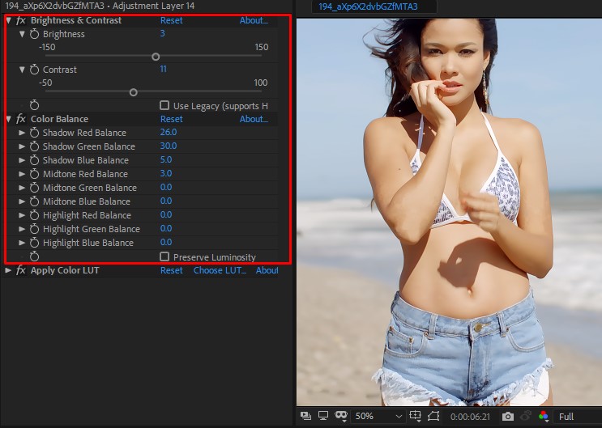Open the Full resolution dropdown
The width and height of the screenshot is (602, 428).
tap(577, 417)
